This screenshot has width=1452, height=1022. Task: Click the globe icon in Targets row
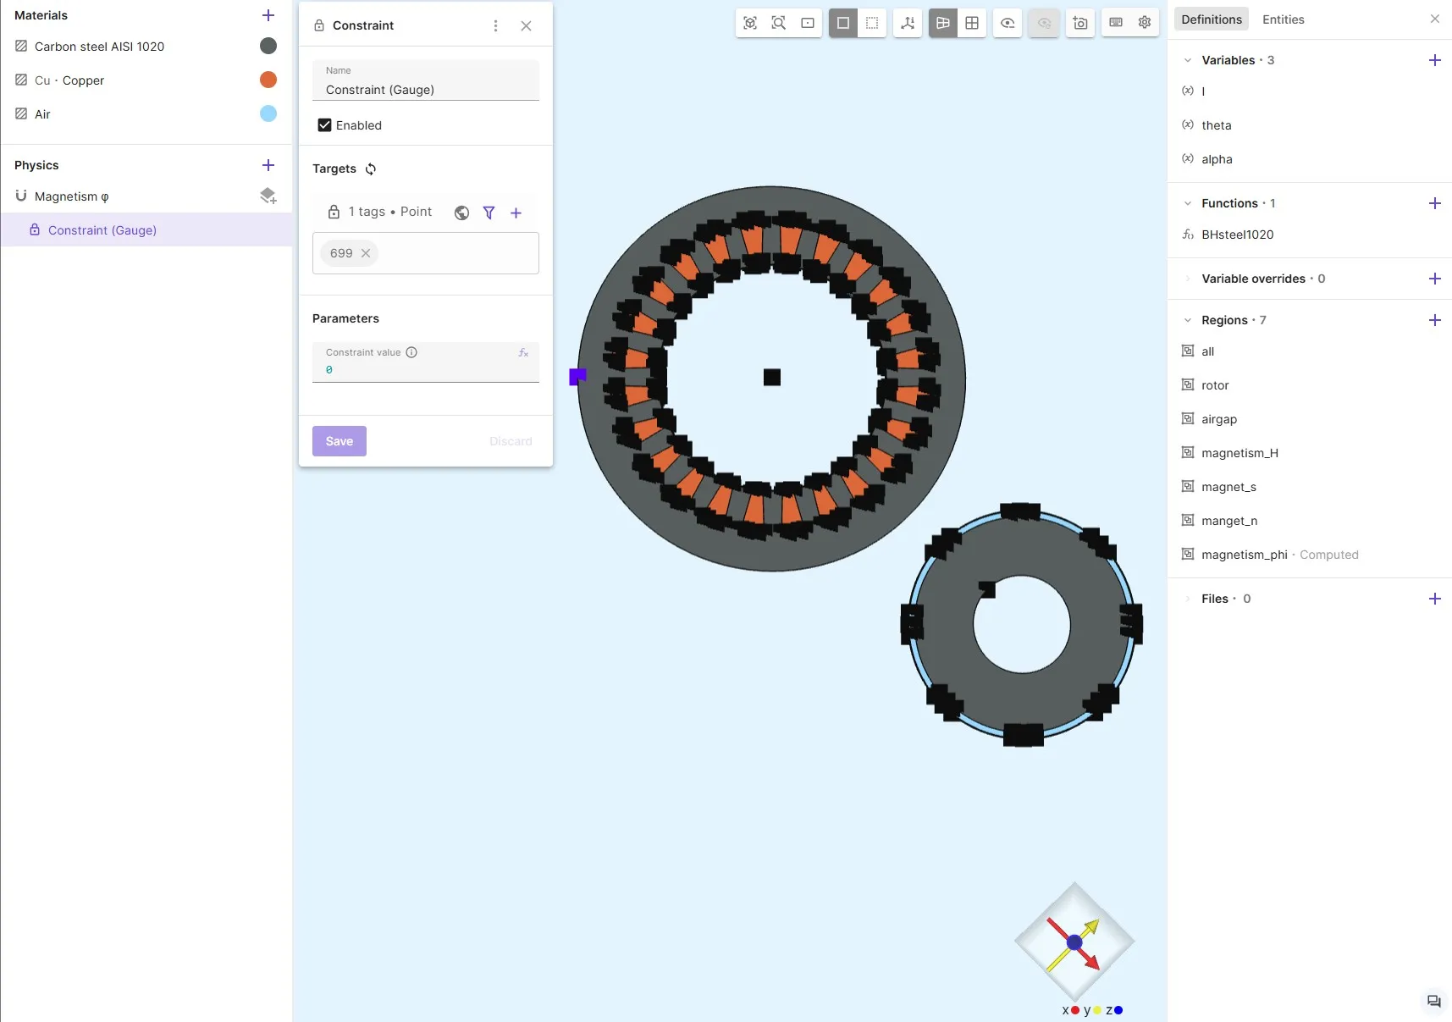[461, 213]
